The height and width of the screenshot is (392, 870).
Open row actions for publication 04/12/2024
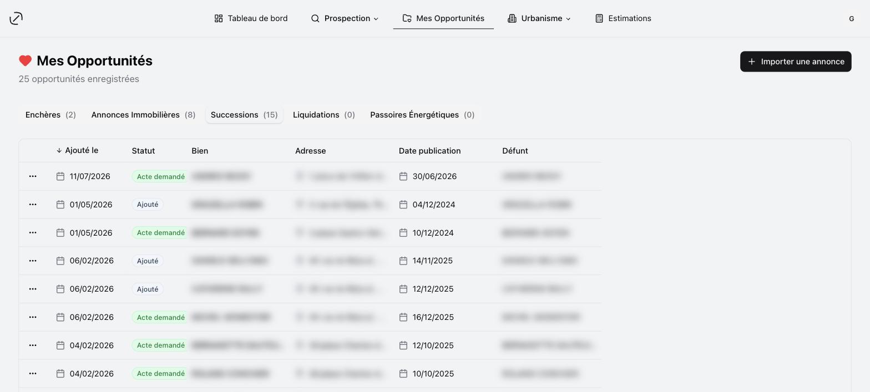(x=33, y=205)
